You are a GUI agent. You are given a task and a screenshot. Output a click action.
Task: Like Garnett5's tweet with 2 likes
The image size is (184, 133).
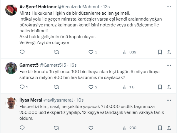91,87
